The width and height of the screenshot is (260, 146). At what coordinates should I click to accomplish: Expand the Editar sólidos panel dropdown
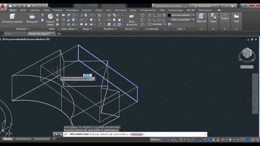pyautogui.click(x=69, y=29)
